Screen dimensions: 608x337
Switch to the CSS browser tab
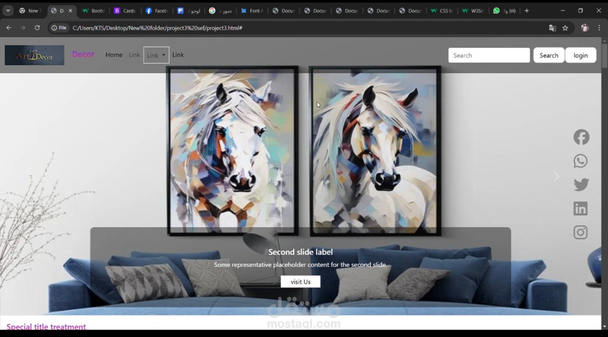tap(442, 11)
